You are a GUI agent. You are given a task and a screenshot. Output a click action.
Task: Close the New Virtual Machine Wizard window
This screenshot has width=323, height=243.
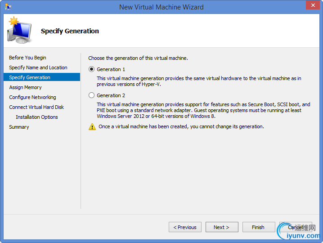tap(313, 5)
